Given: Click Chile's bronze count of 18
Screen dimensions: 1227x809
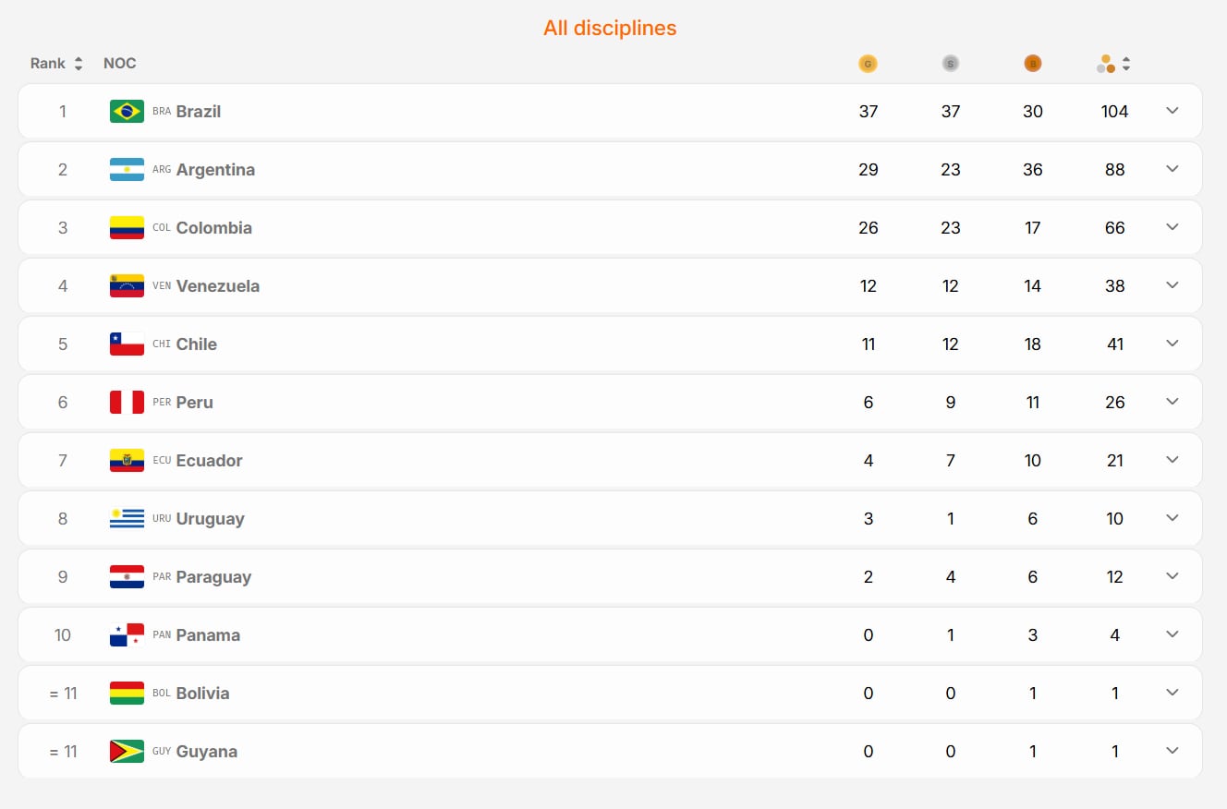Looking at the screenshot, I should click(x=1033, y=344).
